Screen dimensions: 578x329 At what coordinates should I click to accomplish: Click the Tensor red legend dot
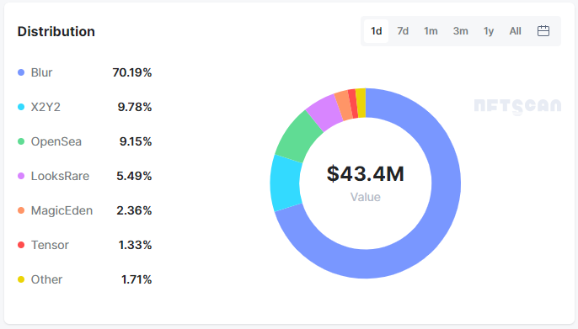point(21,245)
